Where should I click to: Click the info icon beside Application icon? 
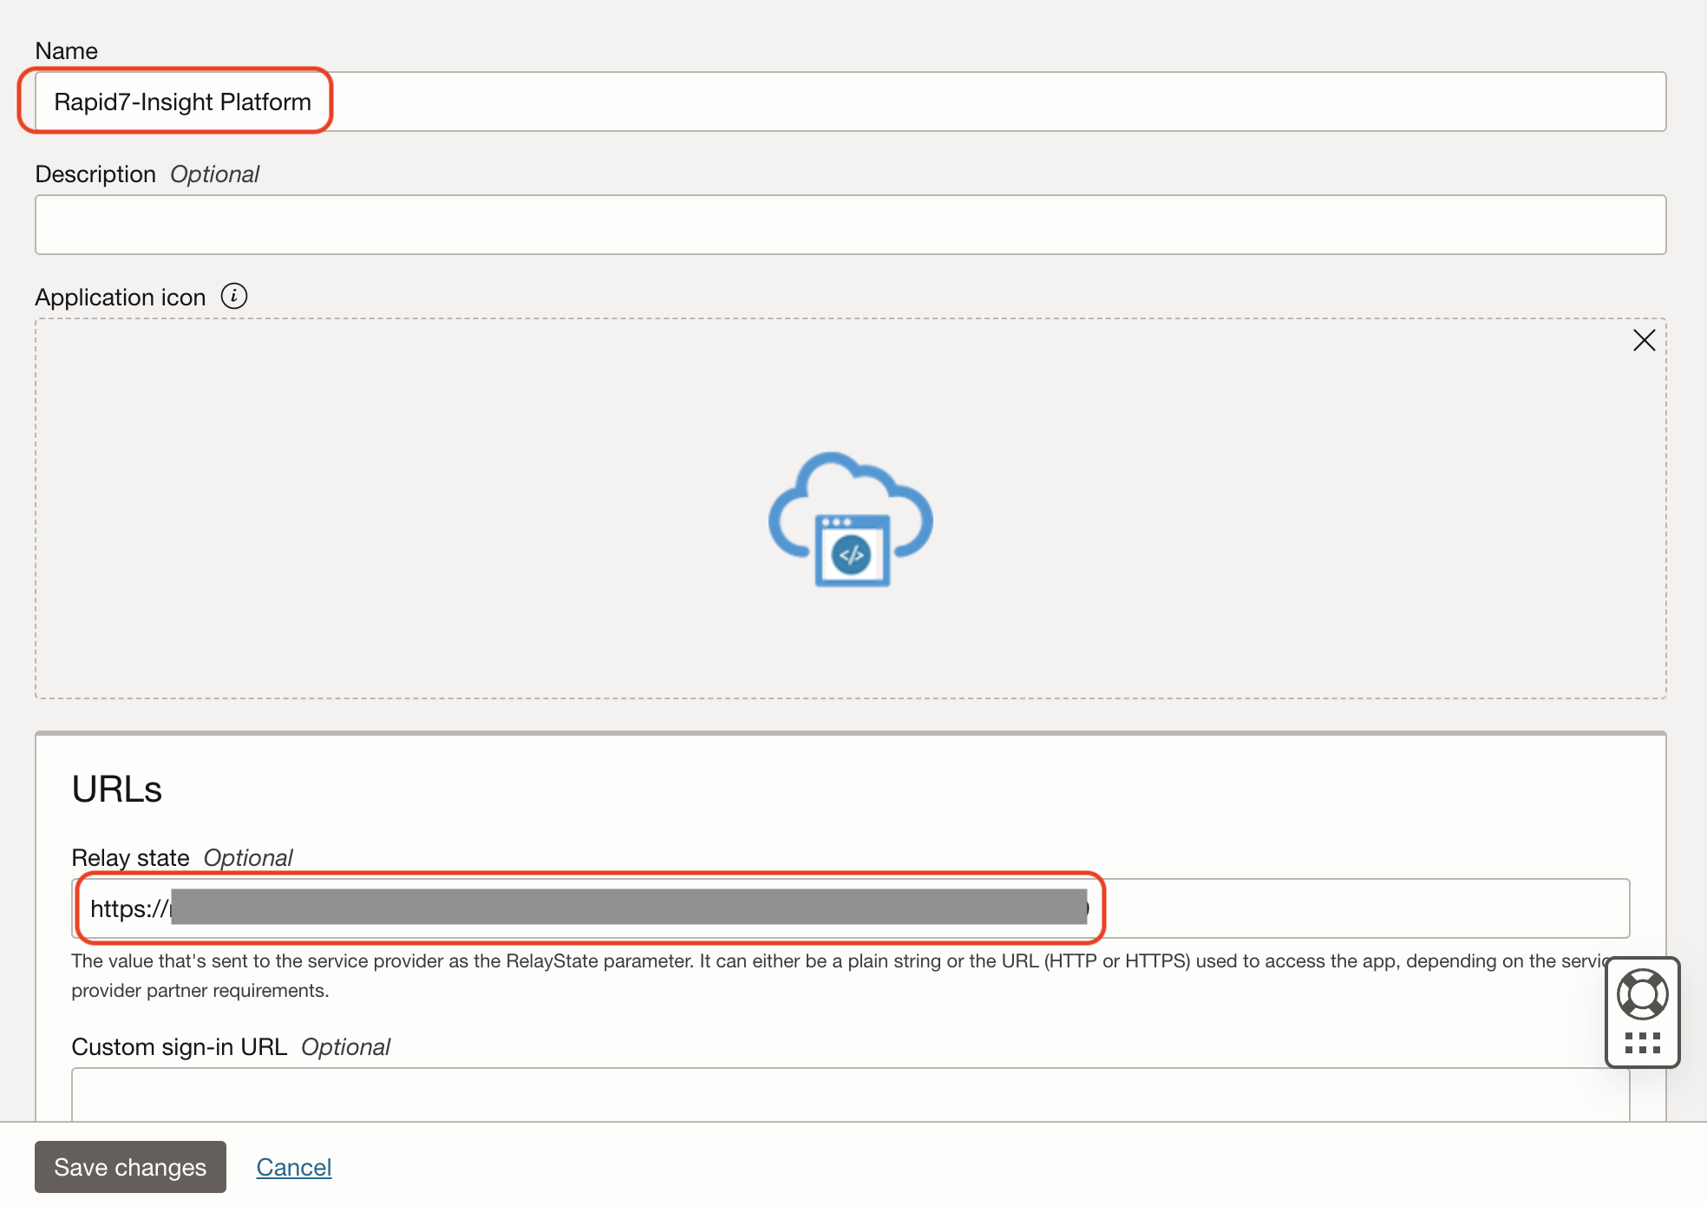coord(234,297)
